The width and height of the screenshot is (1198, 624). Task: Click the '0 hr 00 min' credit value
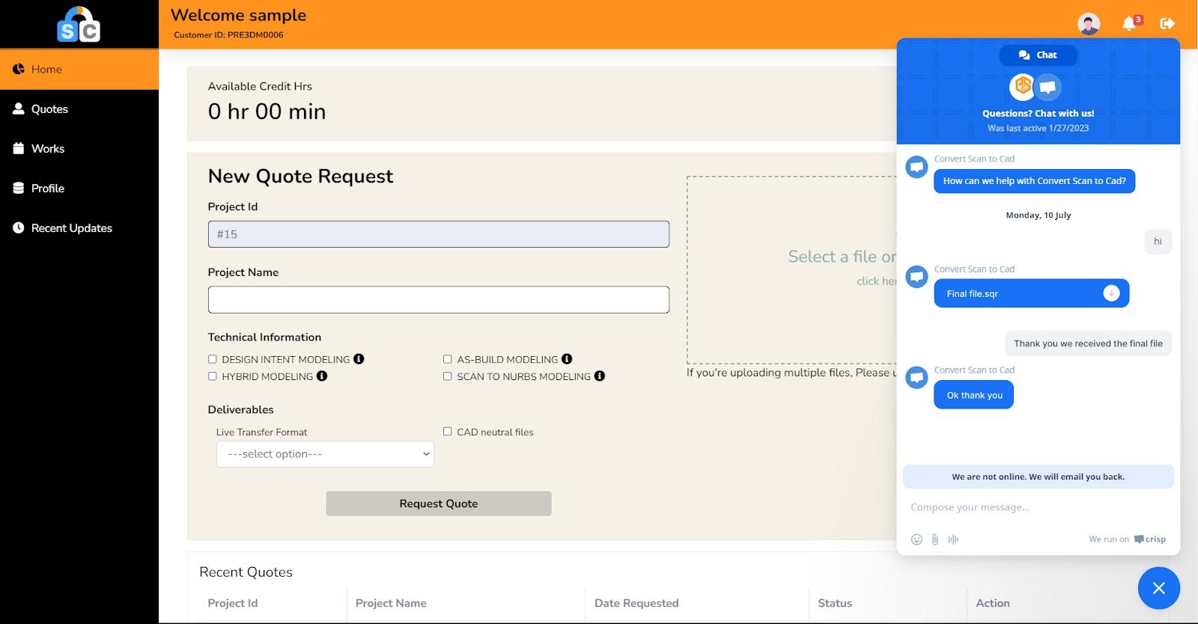tap(267, 111)
